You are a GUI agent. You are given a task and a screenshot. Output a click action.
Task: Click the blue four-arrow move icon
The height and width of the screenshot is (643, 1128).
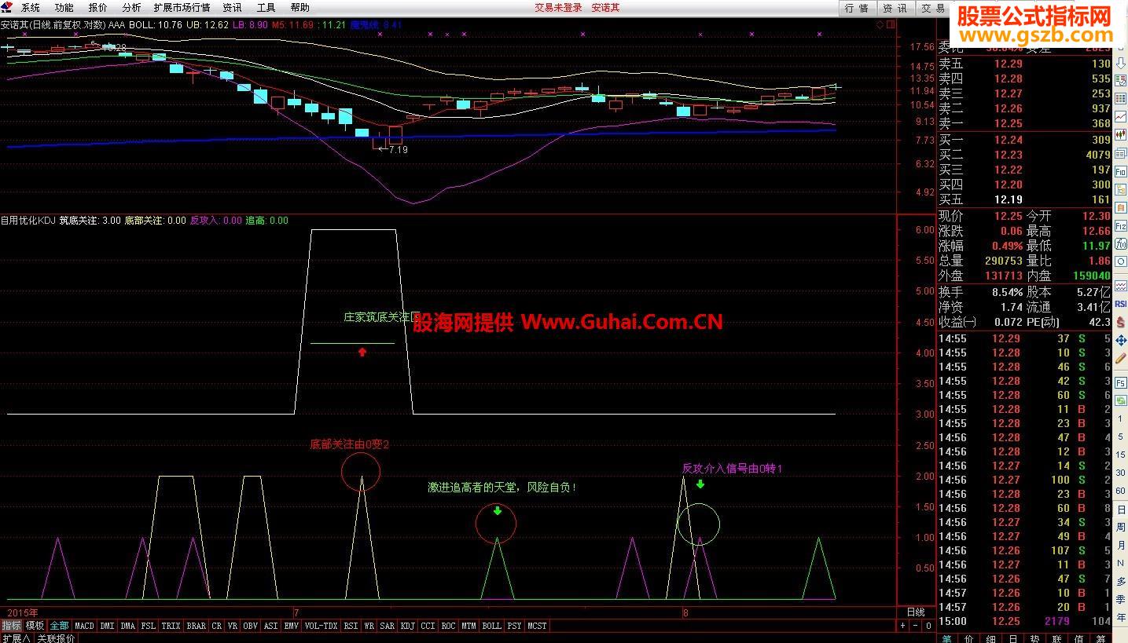pyautogui.click(x=1121, y=342)
